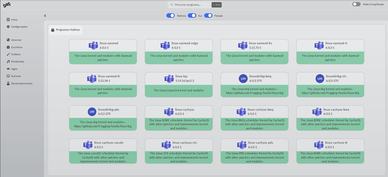Turn off the Nativos filter switch
The width and height of the screenshot is (388, 177).
(171, 16)
